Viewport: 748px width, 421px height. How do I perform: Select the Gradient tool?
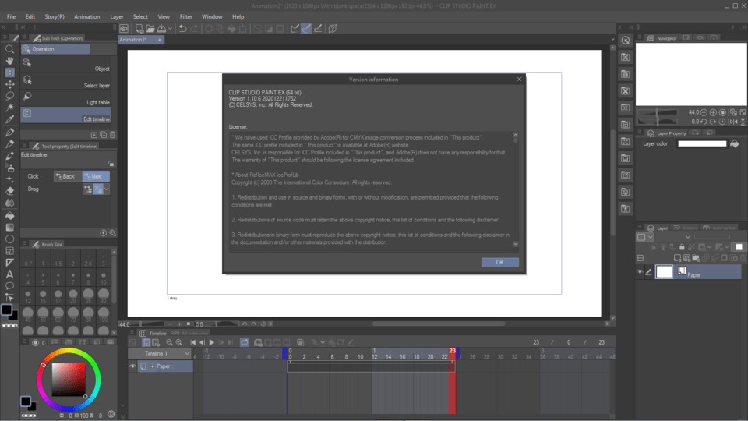9,228
